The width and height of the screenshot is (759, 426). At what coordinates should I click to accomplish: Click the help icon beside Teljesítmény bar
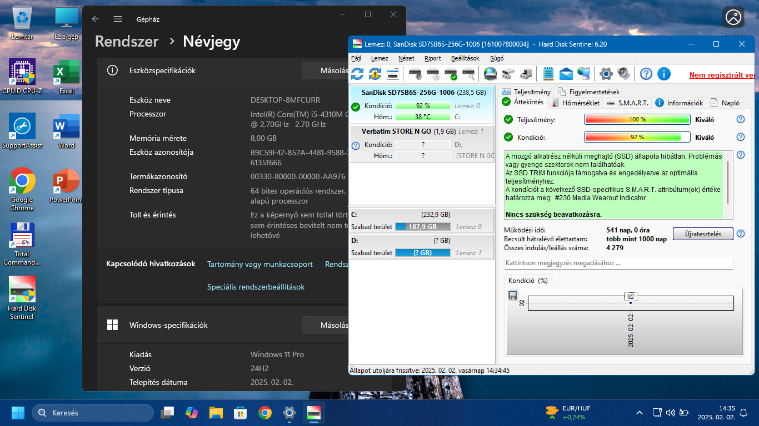[x=740, y=119]
